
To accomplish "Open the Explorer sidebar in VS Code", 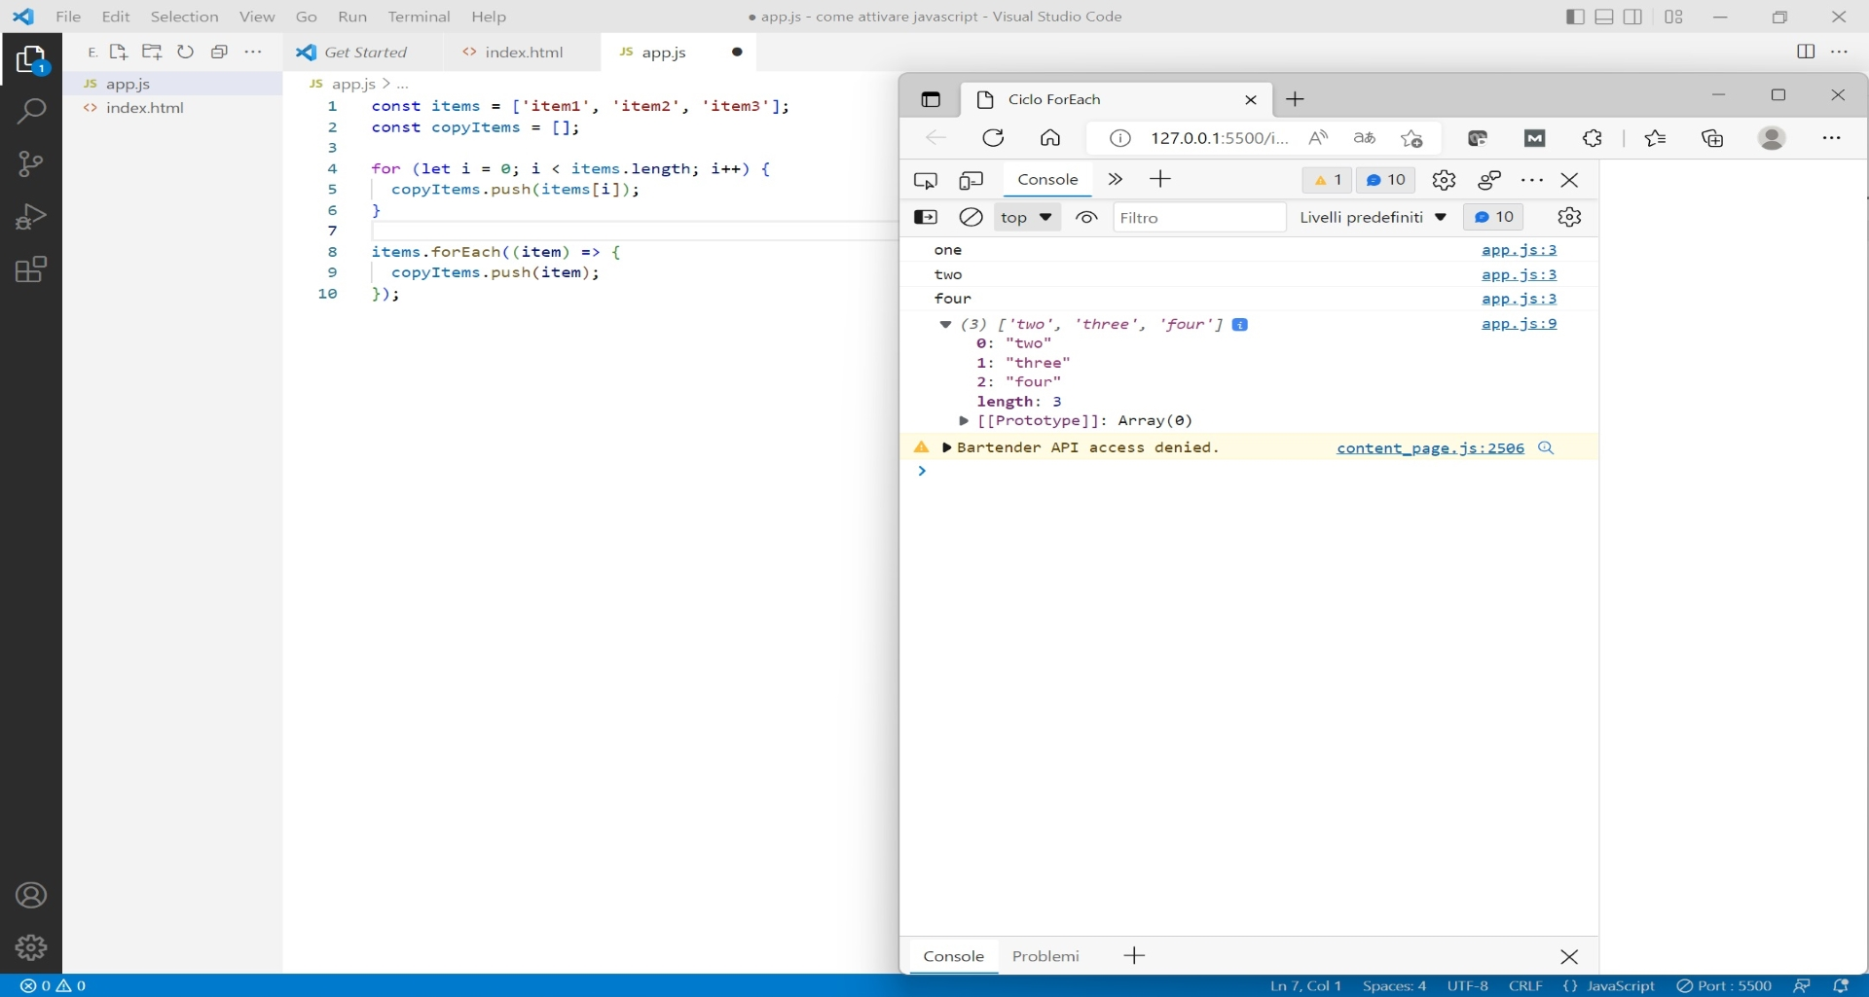I will pos(32,59).
